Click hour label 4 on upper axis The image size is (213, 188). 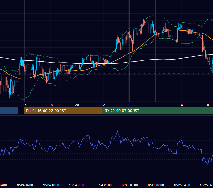(x=182, y=105)
